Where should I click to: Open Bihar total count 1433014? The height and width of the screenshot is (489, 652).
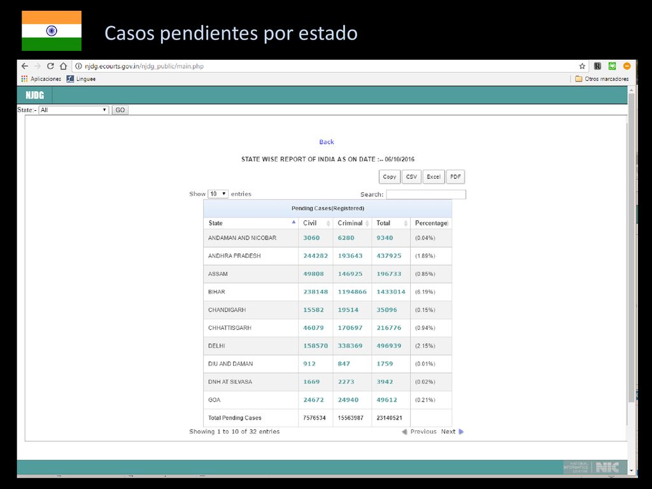[391, 292]
